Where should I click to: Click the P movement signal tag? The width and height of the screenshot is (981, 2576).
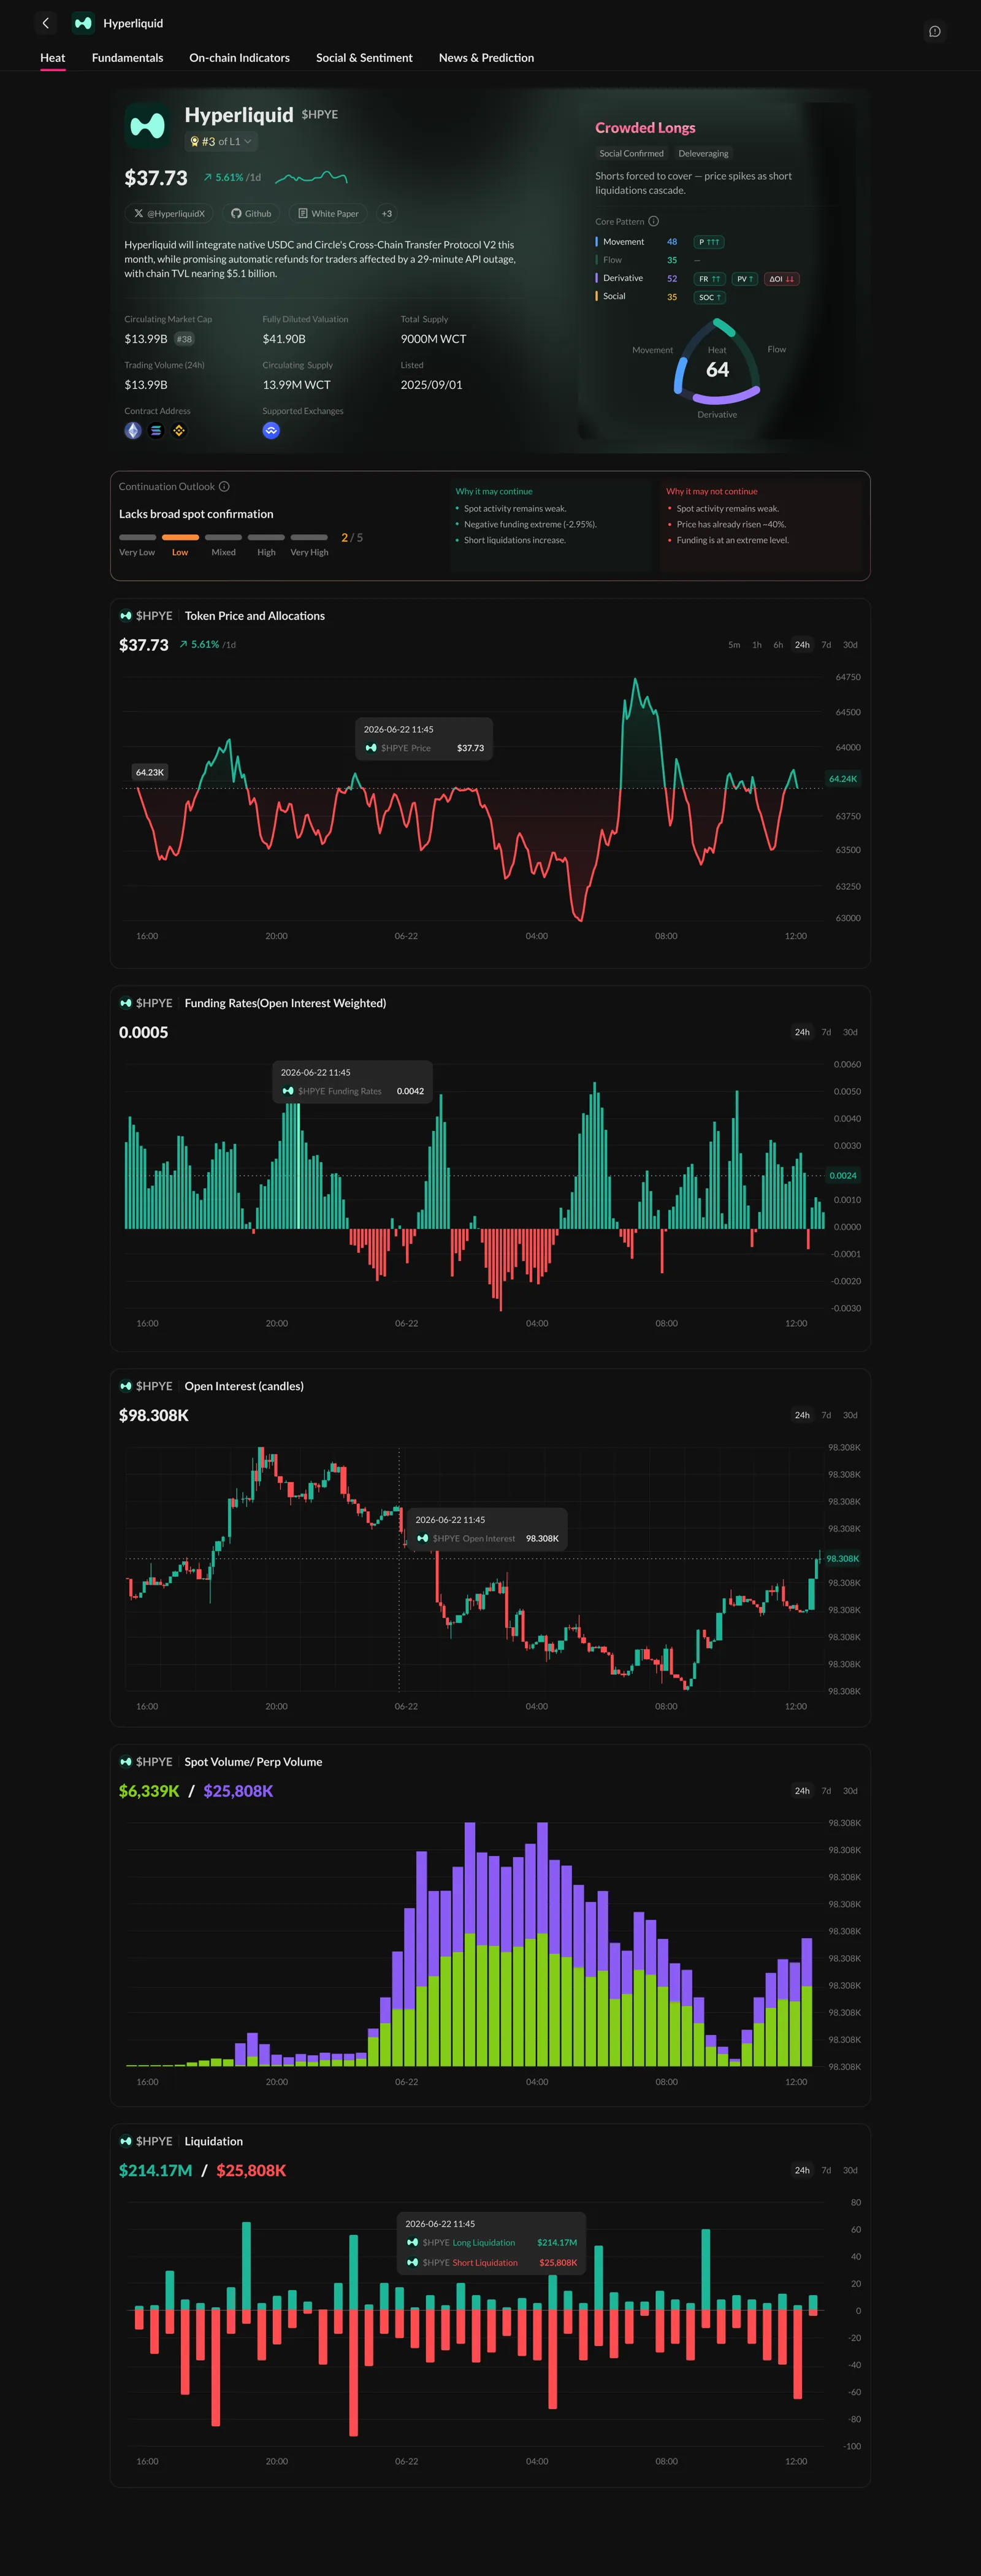point(709,242)
